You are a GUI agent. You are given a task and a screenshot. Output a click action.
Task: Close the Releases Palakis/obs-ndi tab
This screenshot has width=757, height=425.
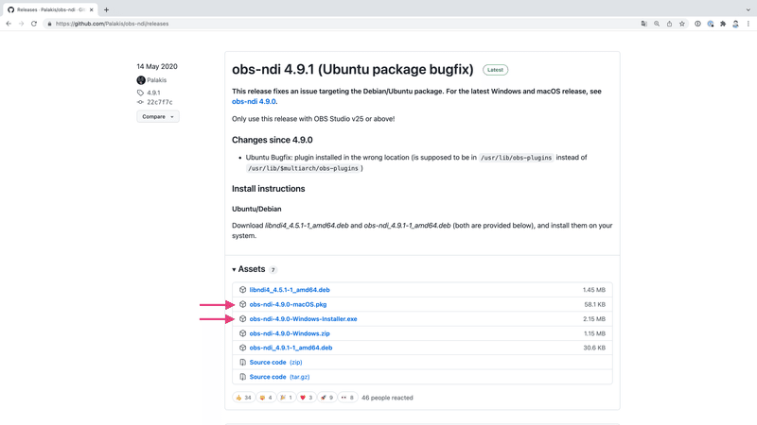pos(91,9)
